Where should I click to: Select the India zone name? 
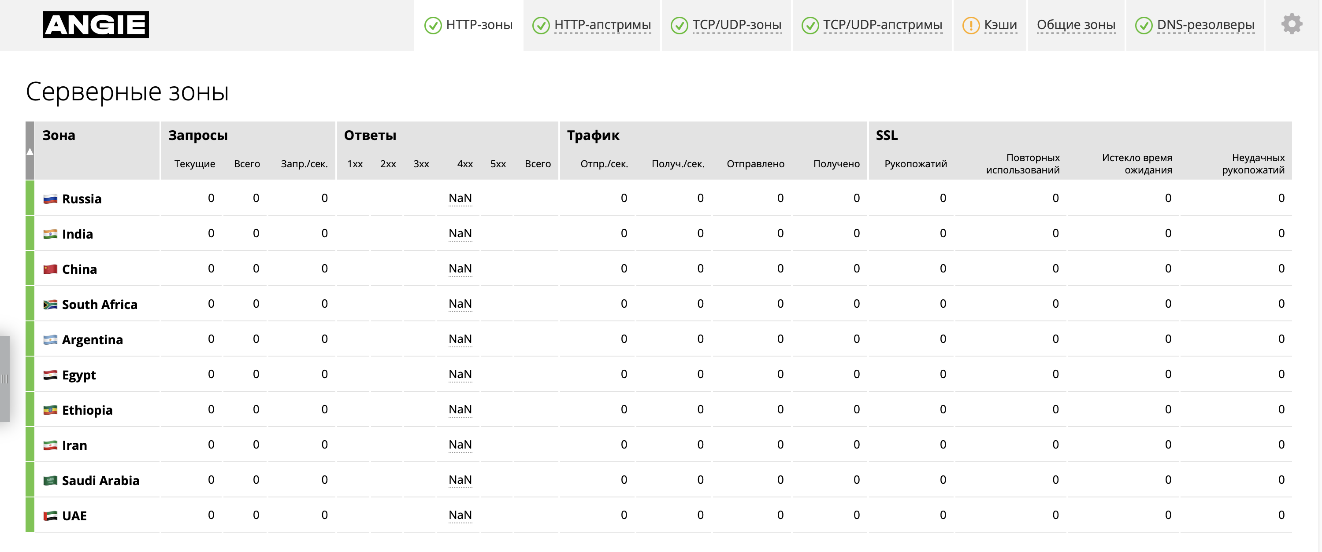(x=78, y=234)
